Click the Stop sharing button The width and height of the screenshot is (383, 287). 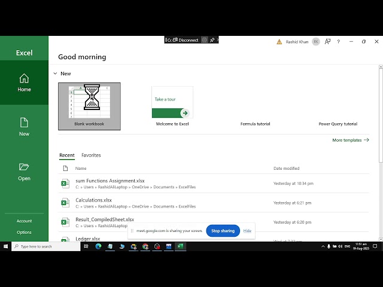coord(223,231)
